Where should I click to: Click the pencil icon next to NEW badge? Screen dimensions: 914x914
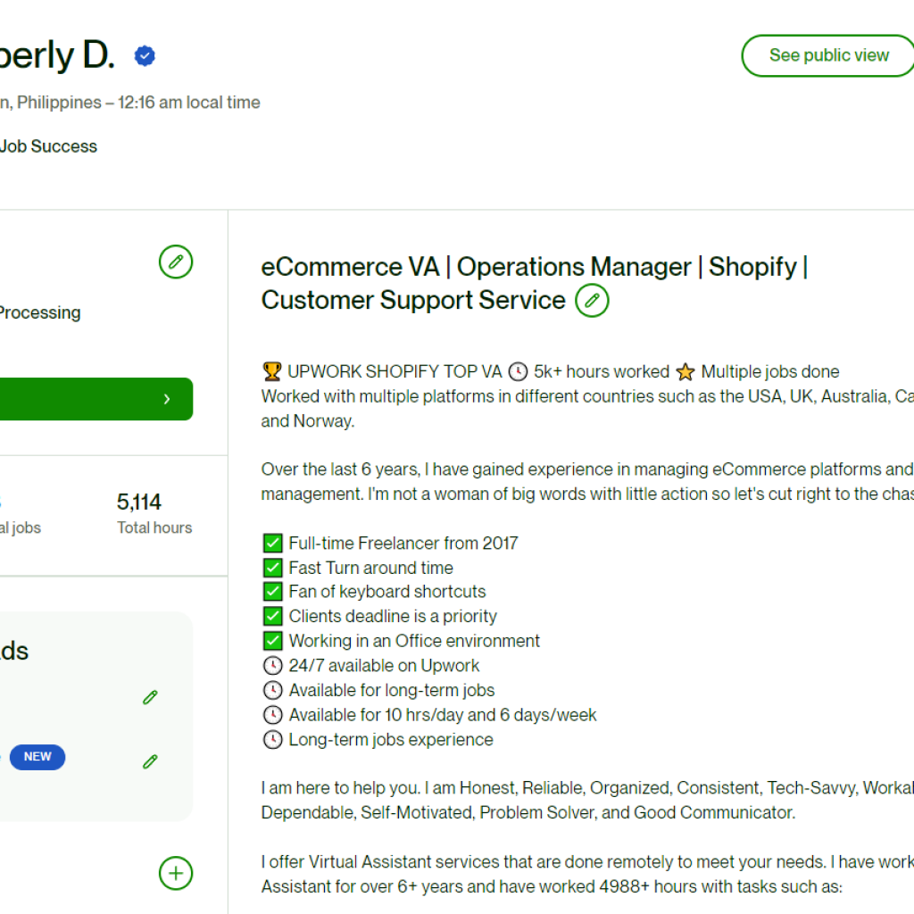click(150, 761)
